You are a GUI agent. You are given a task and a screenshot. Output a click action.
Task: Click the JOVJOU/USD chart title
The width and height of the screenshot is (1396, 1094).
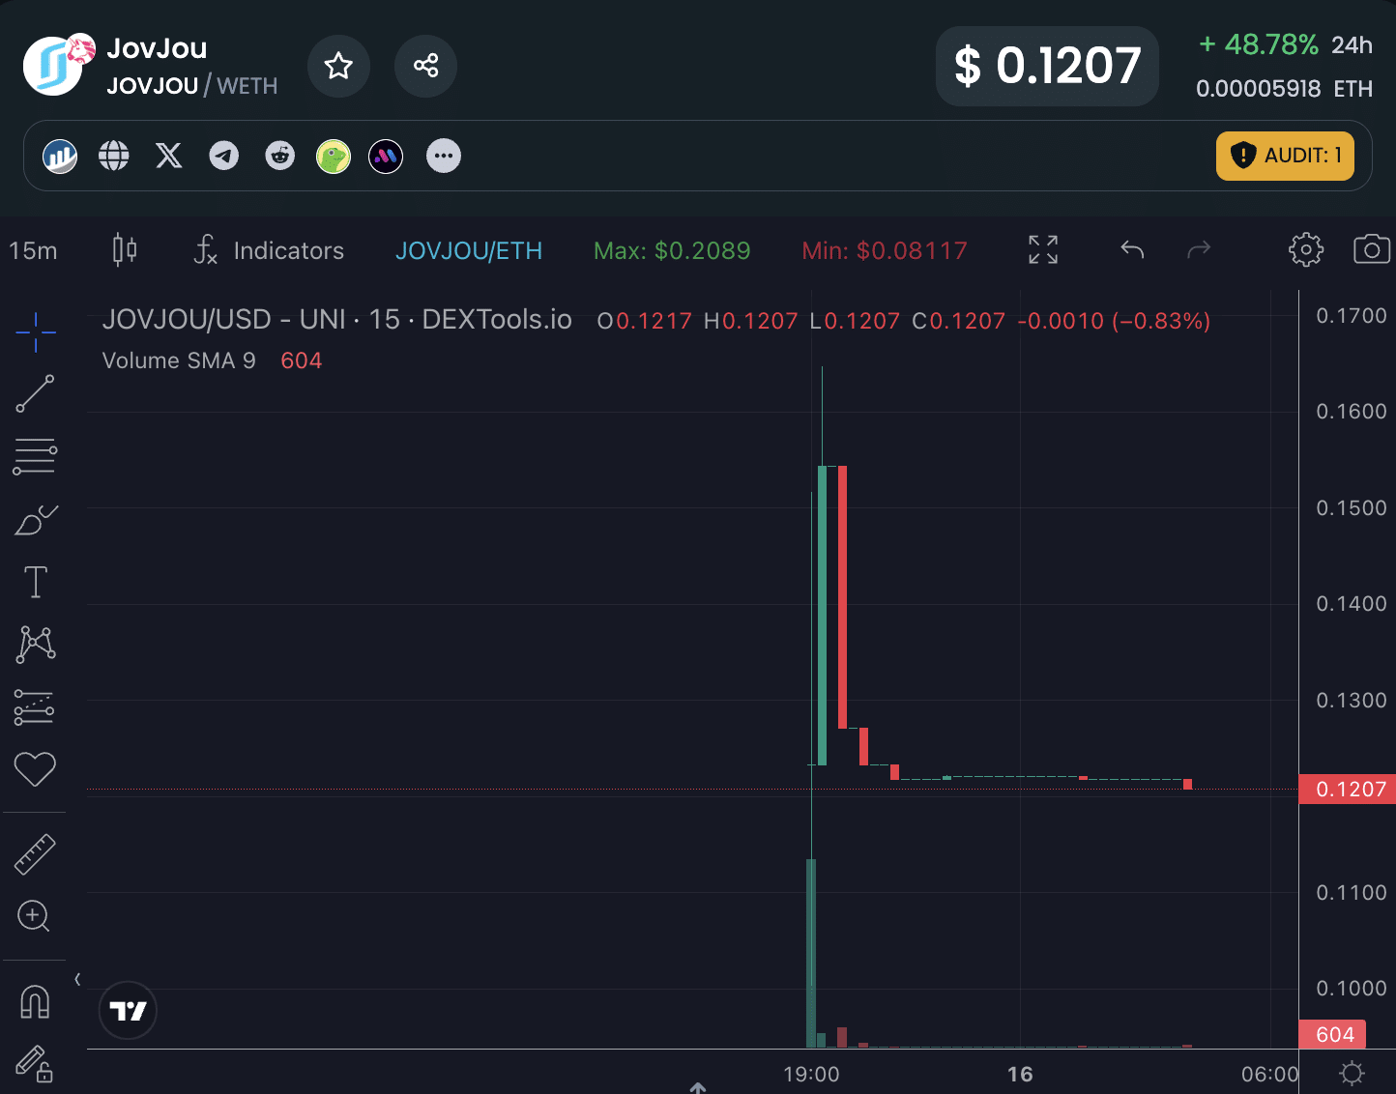coord(337,320)
